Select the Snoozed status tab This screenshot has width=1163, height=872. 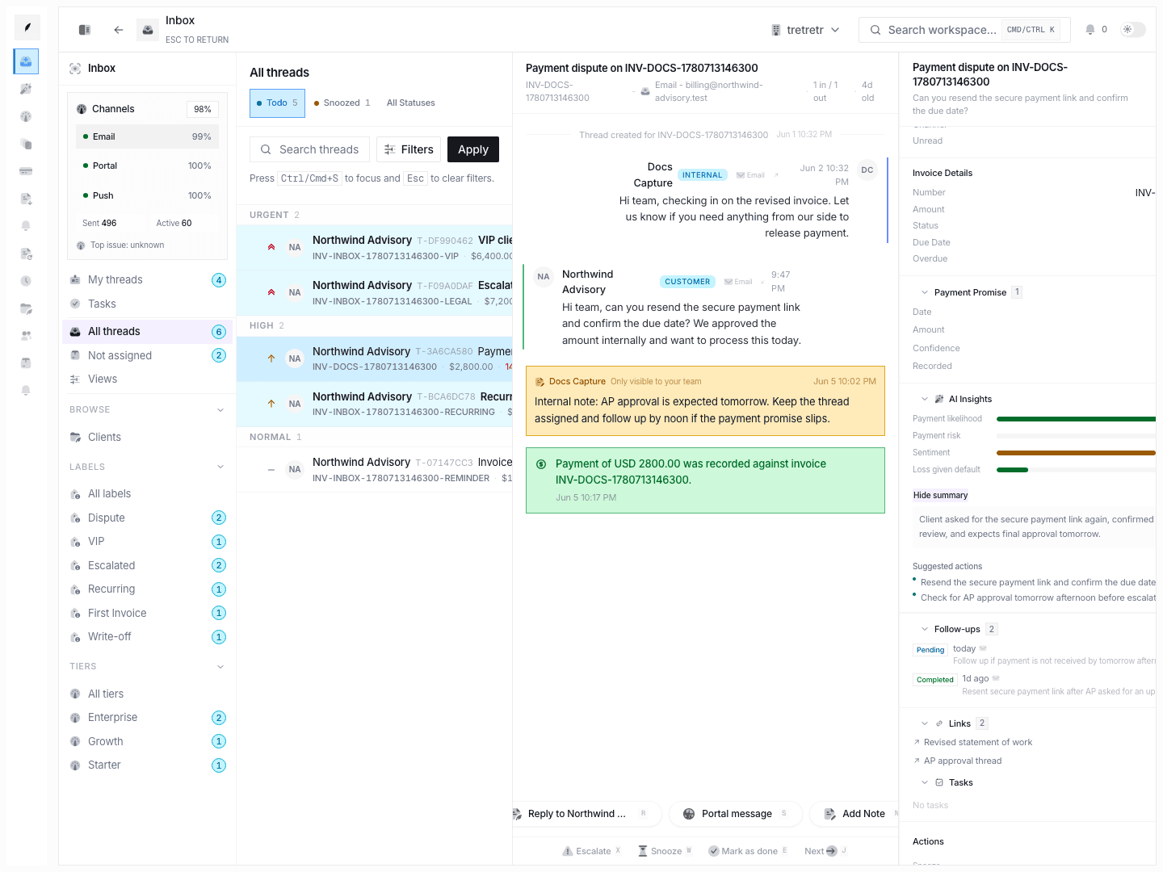[x=342, y=103]
